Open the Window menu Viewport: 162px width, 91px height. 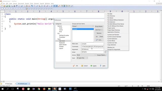[x=47, y=4]
